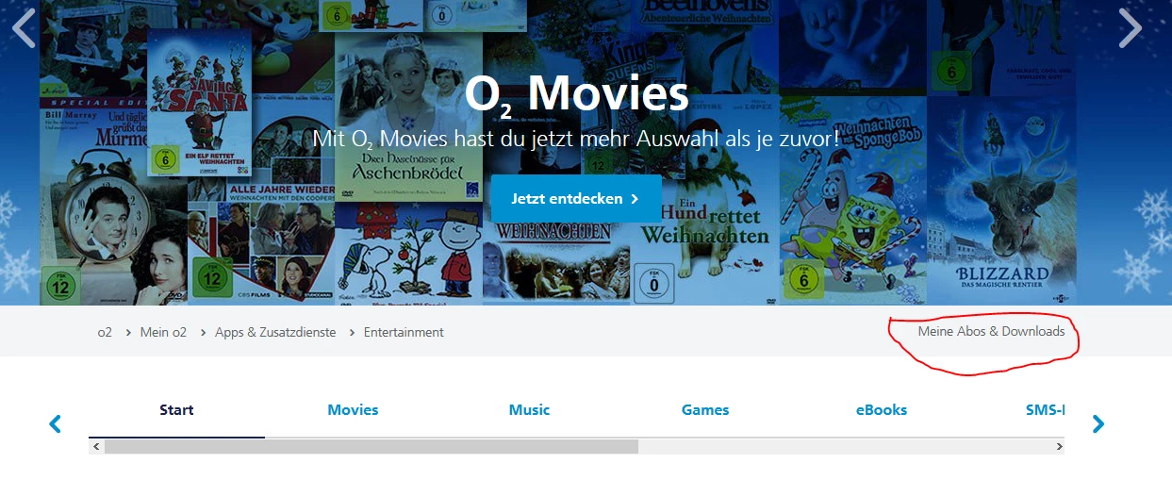Select the Start tab
This screenshot has width=1172, height=480.
[176, 410]
